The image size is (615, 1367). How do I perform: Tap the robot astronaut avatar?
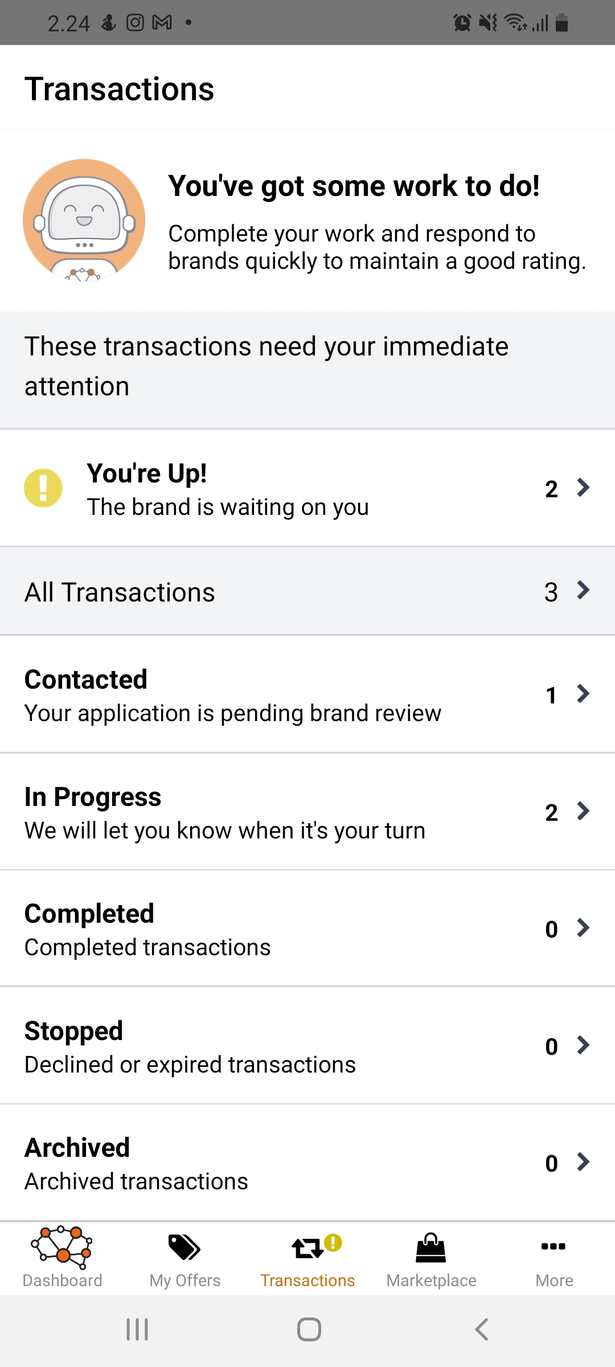(x=84, y=220)
